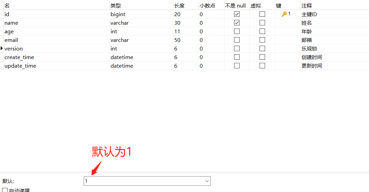Click the length value 50 for email
369x192 pixels.
click(x=186, y=40)
